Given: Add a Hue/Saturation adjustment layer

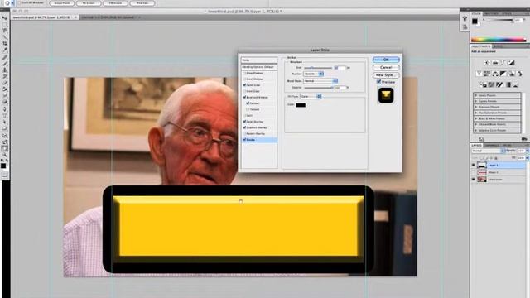Looking at the screenshot, I should [x=487, y=74].
